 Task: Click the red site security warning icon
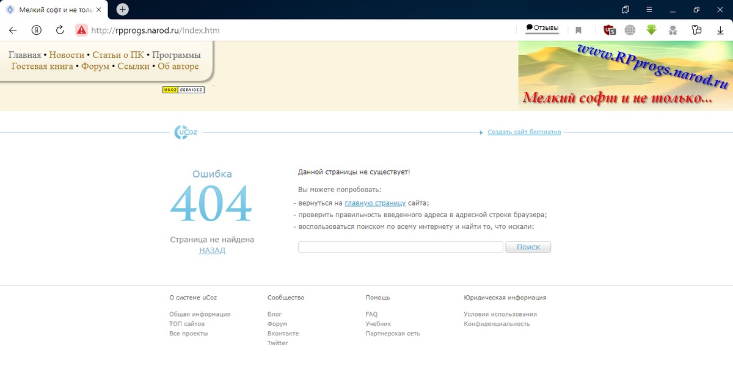[81, 30]
